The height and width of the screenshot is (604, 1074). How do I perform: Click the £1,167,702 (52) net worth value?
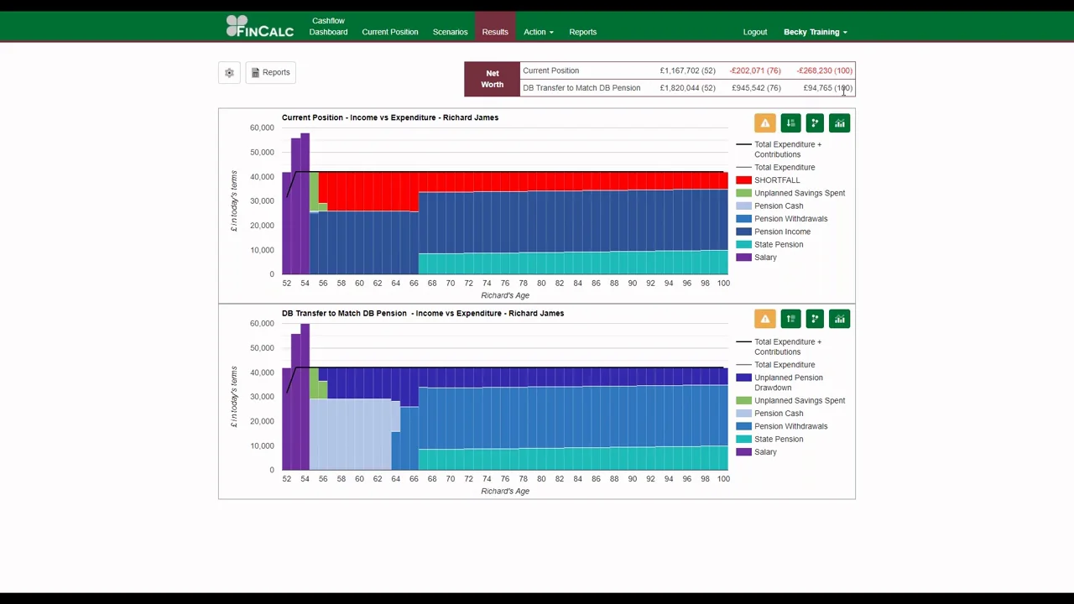tap(687, 70)
